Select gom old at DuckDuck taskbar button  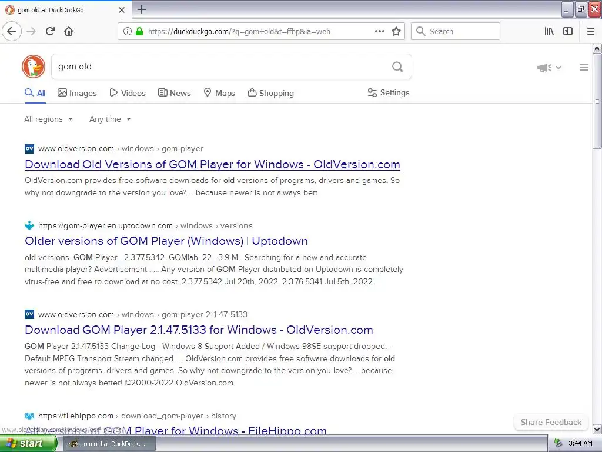109,444
